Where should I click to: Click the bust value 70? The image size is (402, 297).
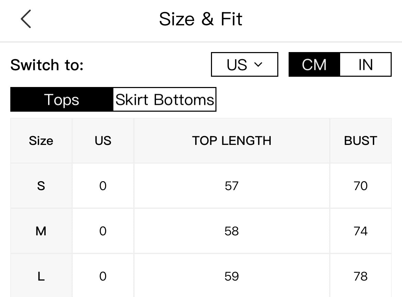(360, 186)
